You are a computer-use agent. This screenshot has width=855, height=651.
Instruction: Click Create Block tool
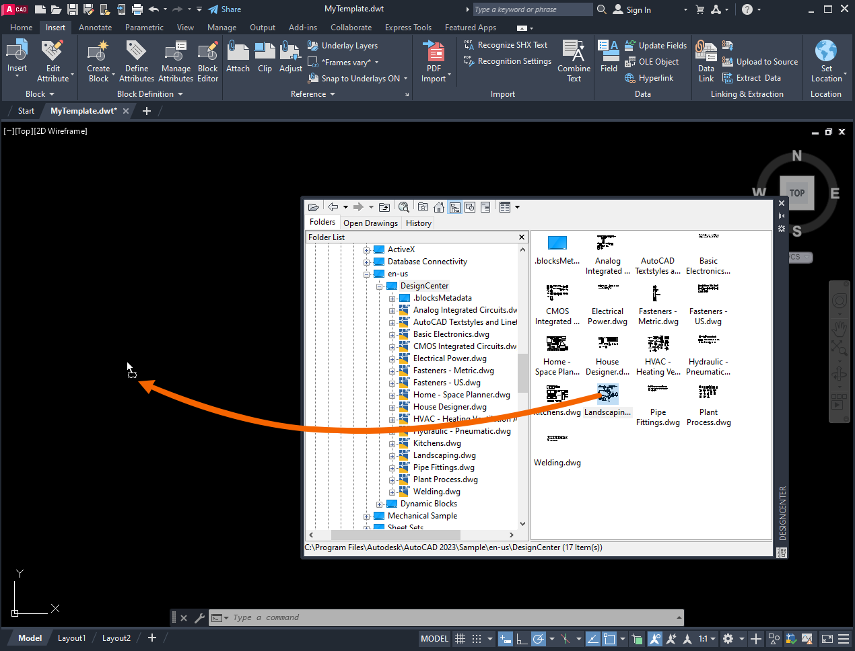(x=98, y=61)
